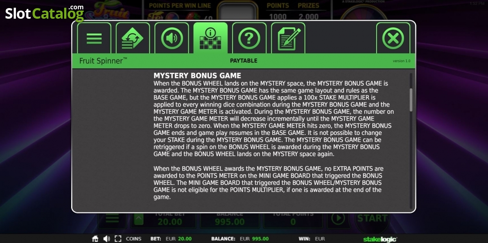Toggle fullscreen mode icon in bottom bar
The image size is (488, 243).
(x=118, y=239)
